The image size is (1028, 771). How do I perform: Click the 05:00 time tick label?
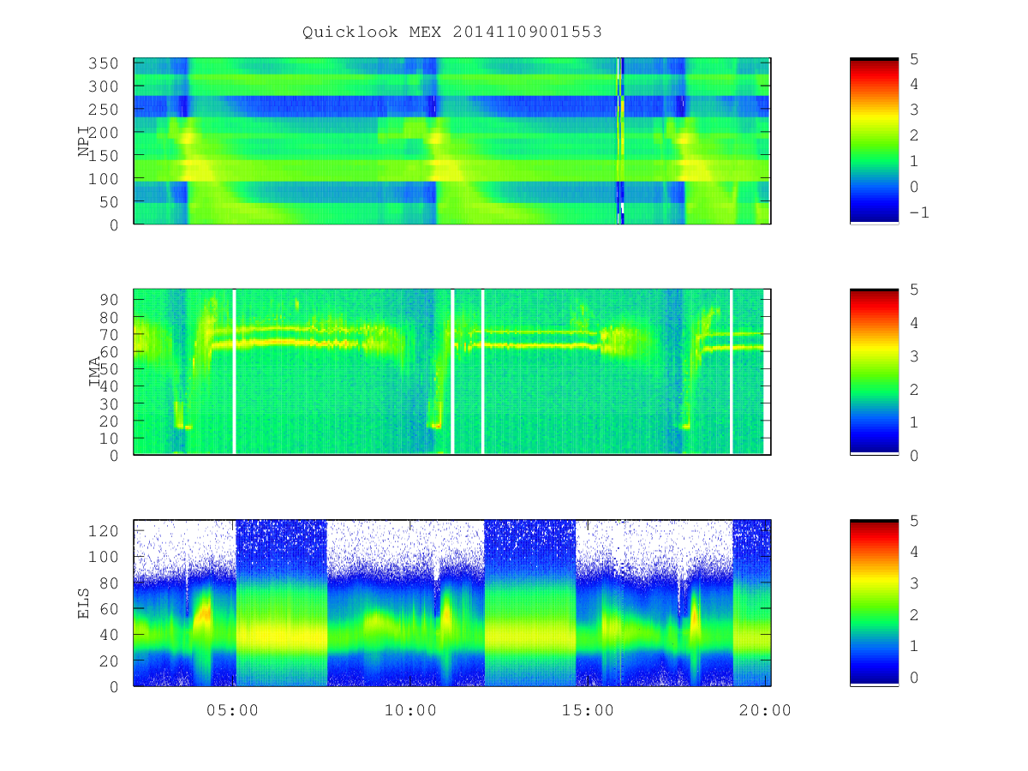pos(232,709)
